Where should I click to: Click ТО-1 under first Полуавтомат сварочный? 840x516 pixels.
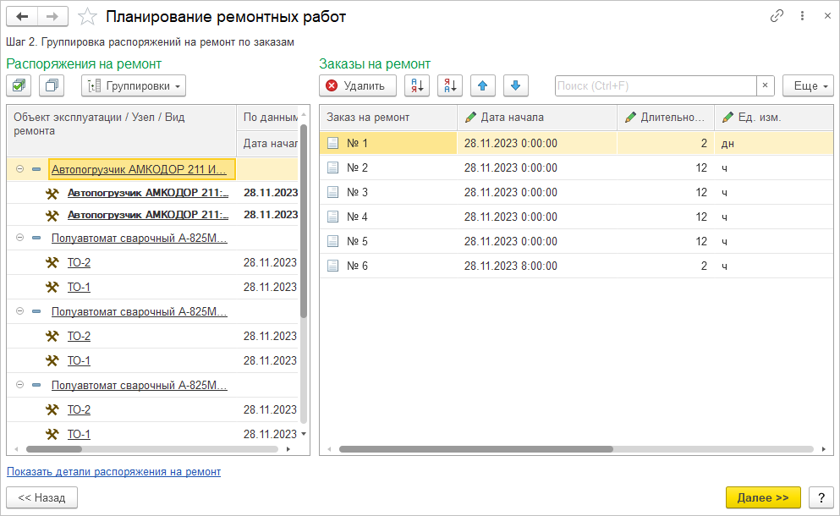(x=79, y=288)
